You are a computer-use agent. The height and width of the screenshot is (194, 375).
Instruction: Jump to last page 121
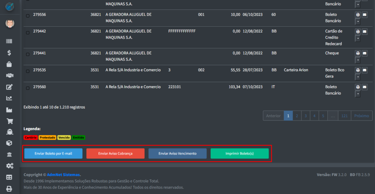(x=344, y=116)
